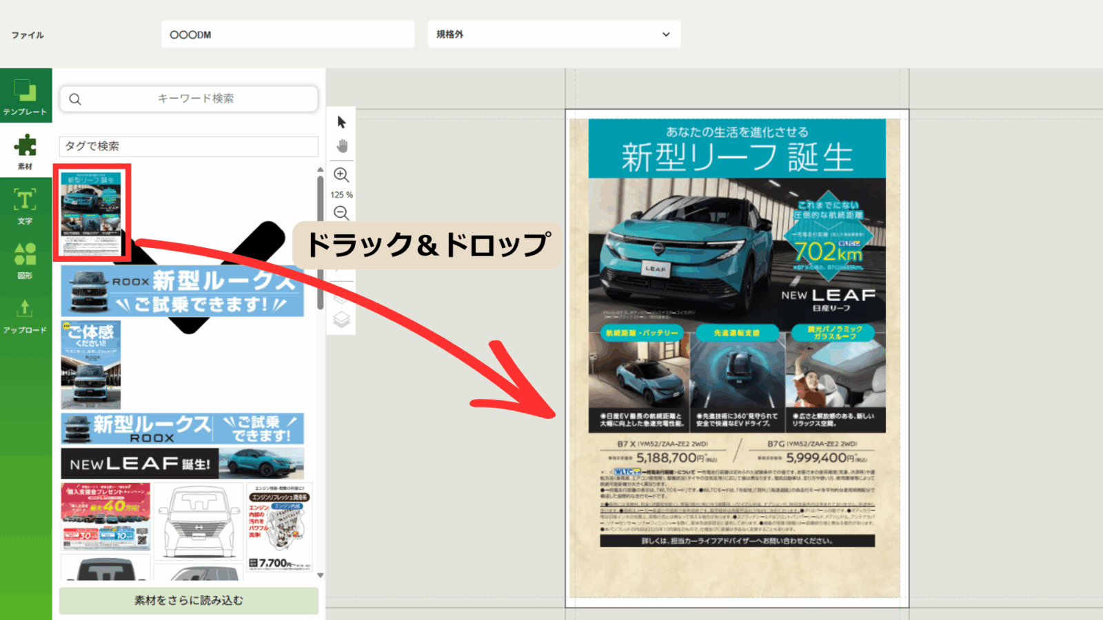
Task: Pick the NEW LEAF 誕生 banner thumbnail
Action: coord(182,464)
